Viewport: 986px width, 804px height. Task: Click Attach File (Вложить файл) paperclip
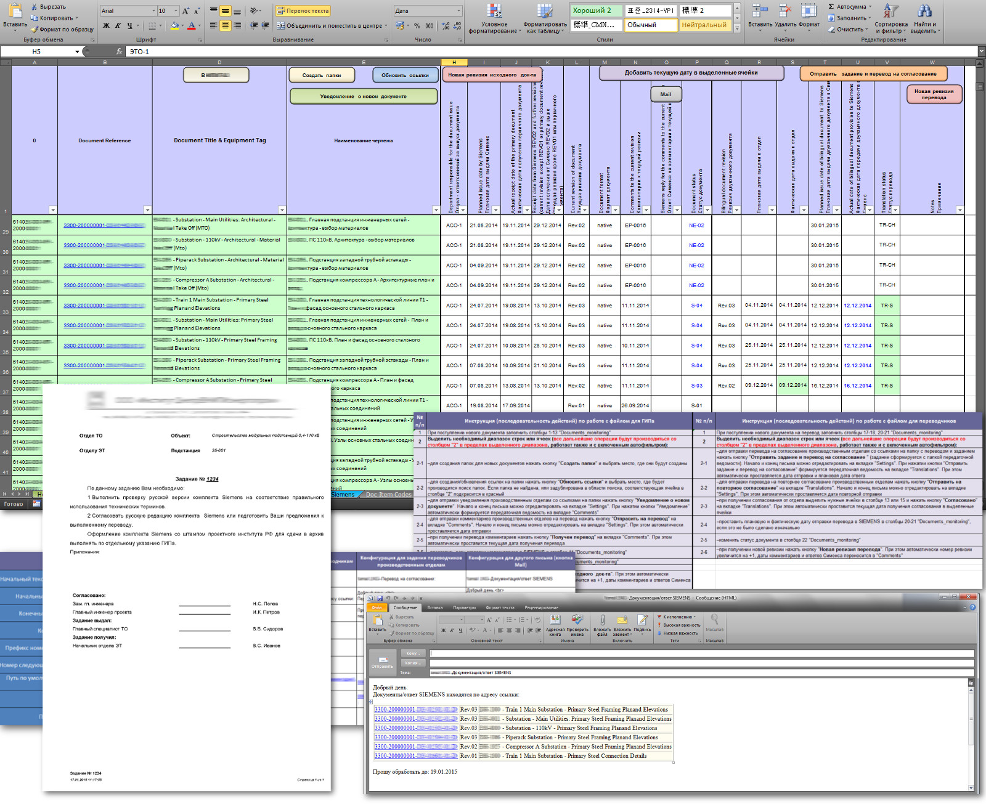[x=602, y=625]
